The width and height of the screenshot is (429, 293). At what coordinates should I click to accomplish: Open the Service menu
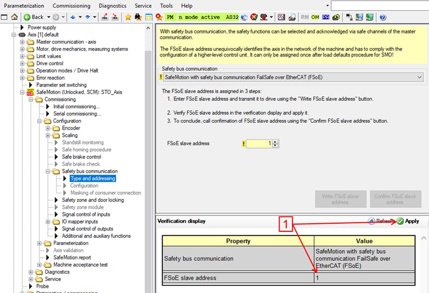143,6
